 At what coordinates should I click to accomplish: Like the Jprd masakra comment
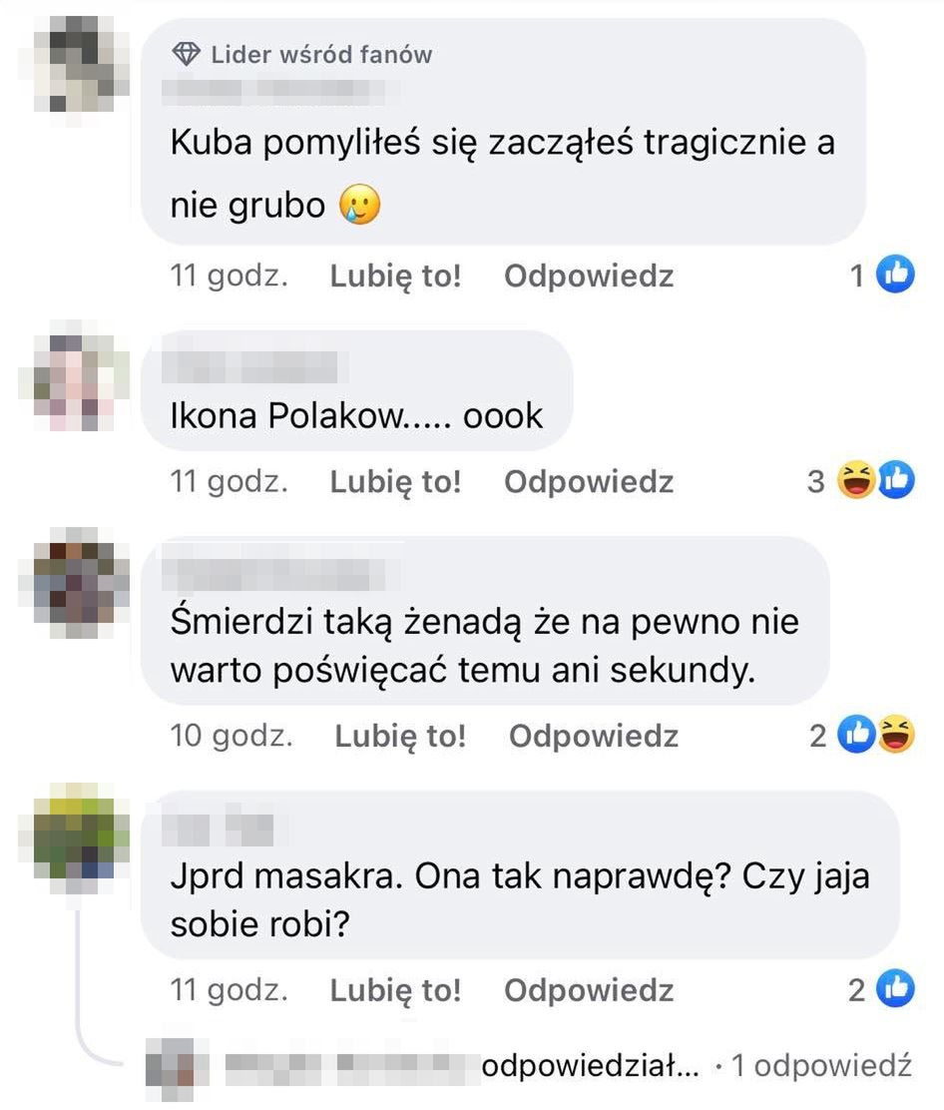click(x=395, y=990)
